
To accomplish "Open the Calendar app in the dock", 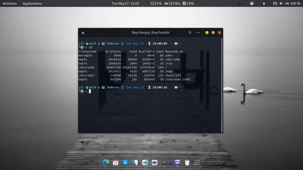I will [116, 162].
